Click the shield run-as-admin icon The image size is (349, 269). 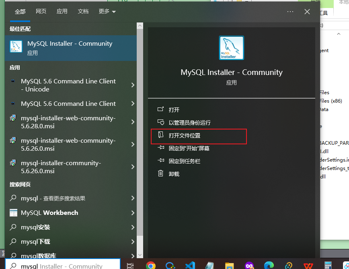tap(161, 122)
